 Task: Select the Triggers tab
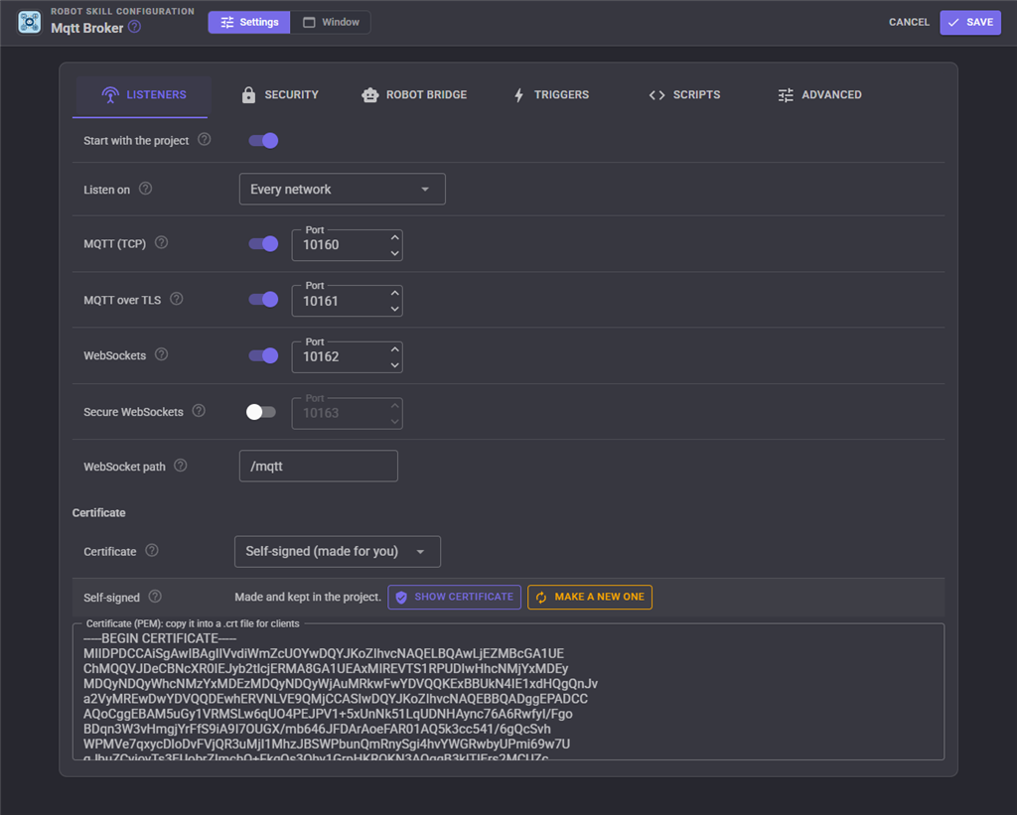click(x=551, y=95)
